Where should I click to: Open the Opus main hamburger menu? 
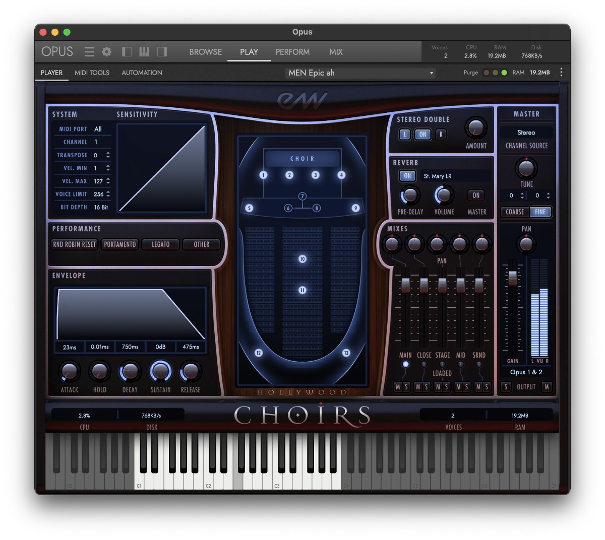(89, 52)
